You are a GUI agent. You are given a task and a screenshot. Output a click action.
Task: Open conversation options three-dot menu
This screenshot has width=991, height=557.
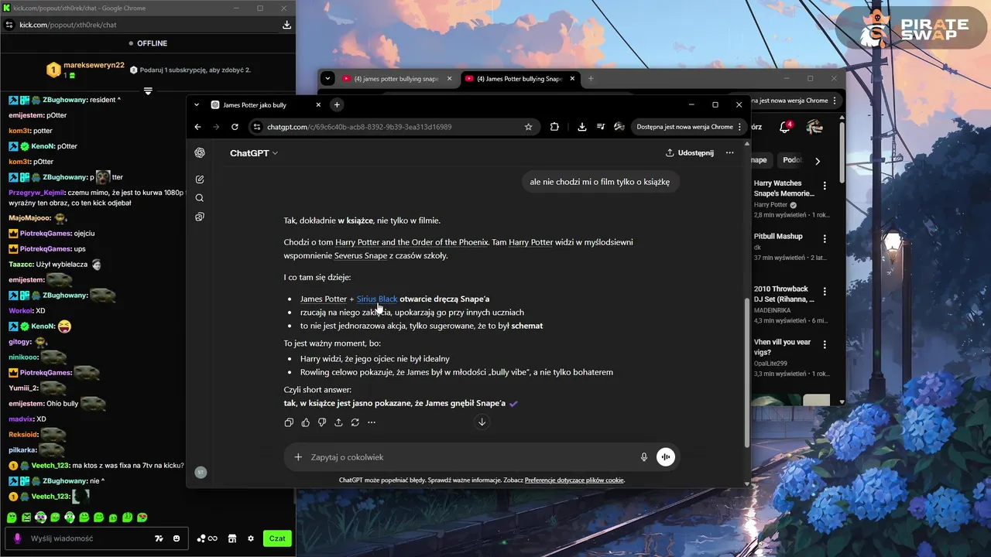729,153
